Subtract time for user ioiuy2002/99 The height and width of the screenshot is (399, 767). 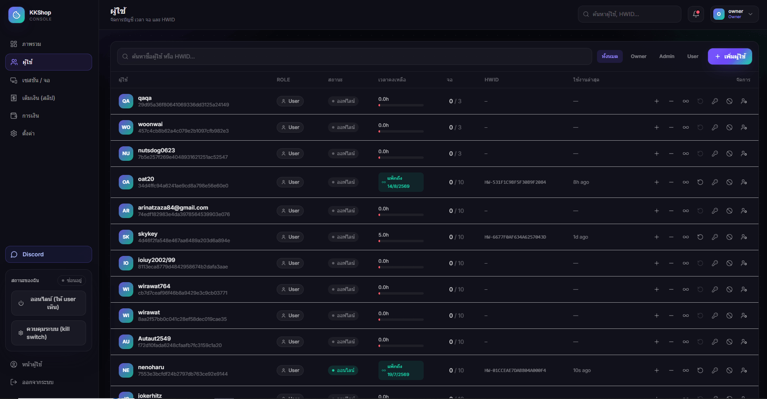[671, 263]
